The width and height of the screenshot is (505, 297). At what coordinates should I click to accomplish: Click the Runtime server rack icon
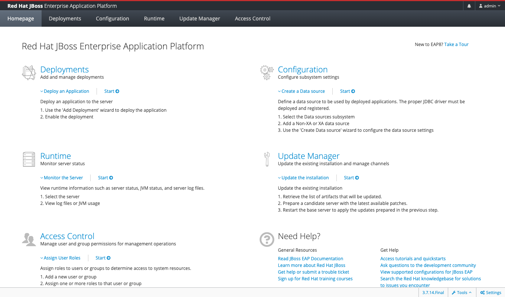pos(29,159)
